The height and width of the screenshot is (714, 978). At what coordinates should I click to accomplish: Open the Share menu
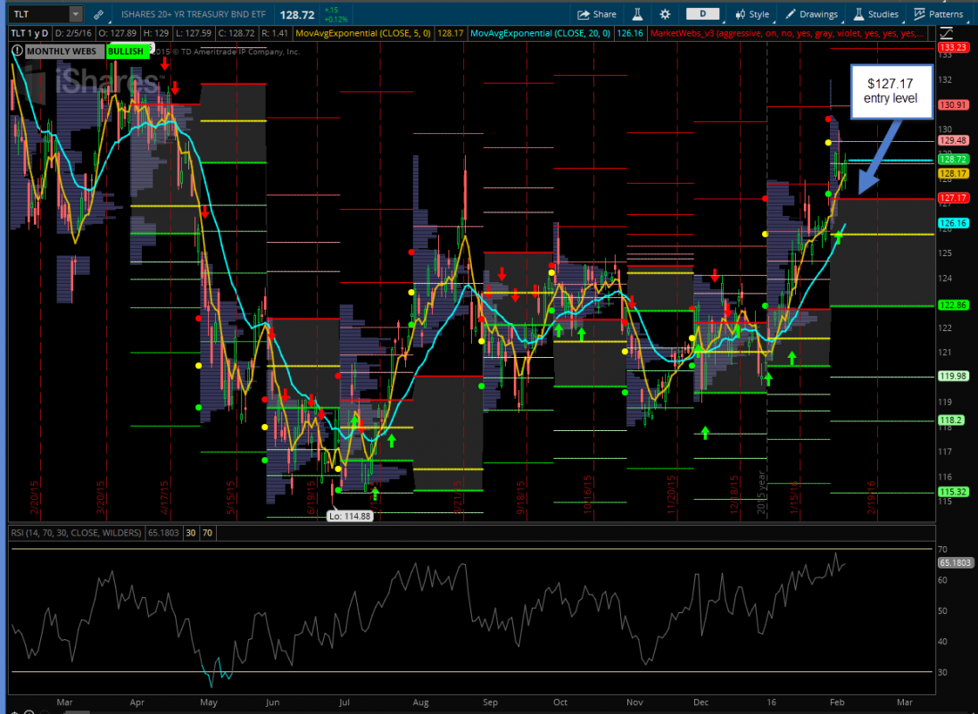point(597,14)
